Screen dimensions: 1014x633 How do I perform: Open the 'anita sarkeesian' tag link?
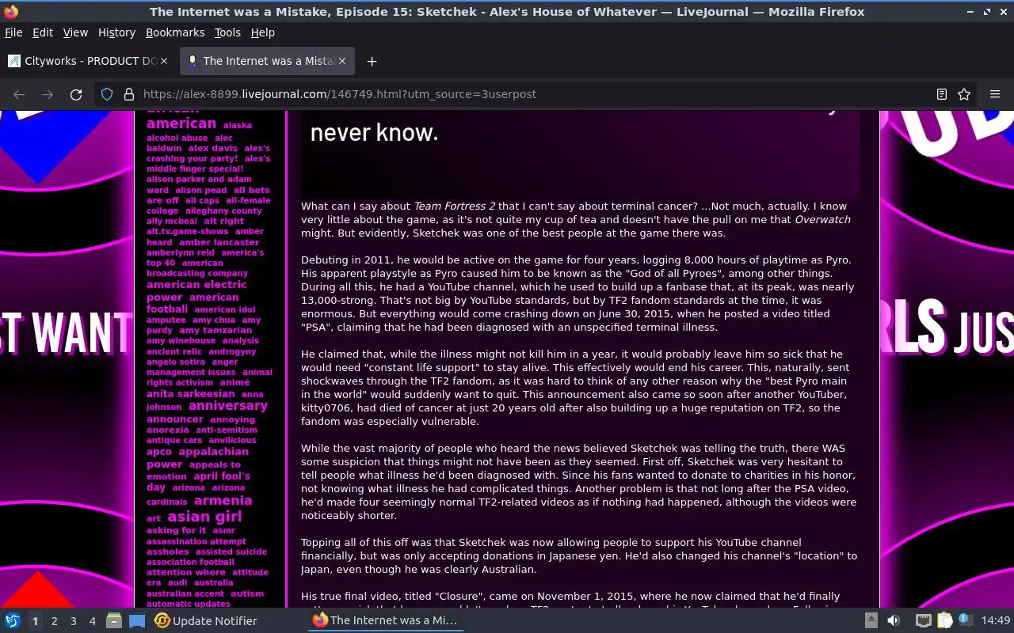point(190,394)
